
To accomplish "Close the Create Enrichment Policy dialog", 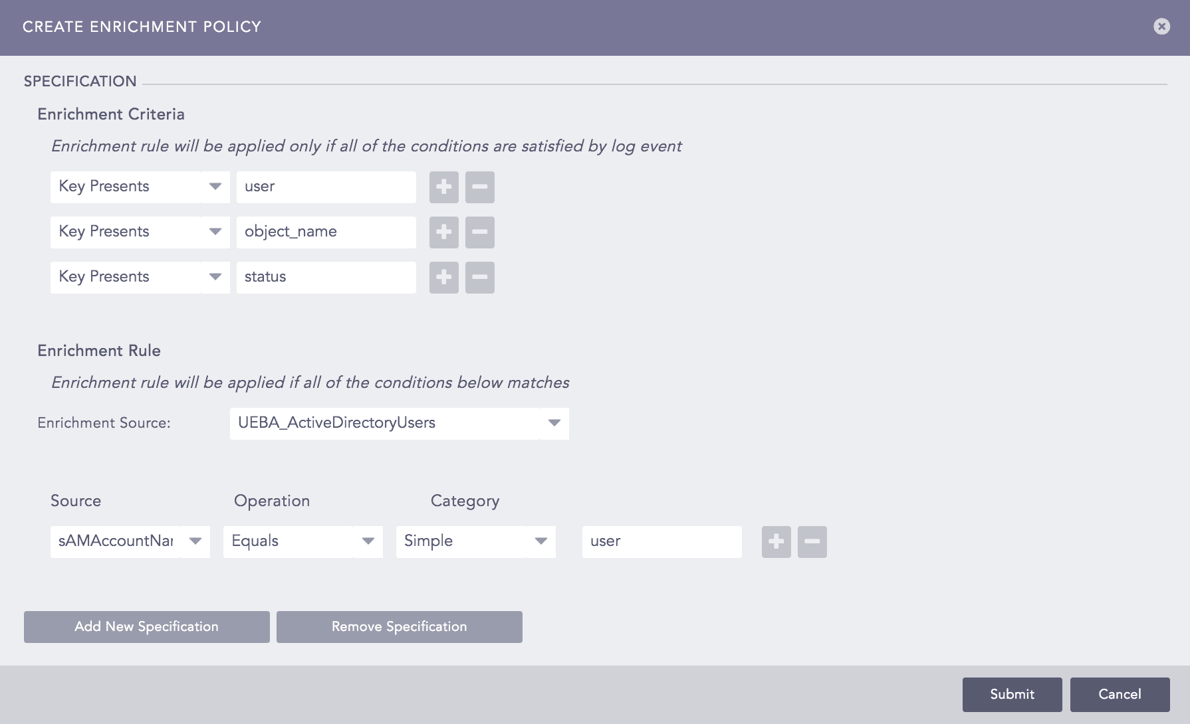I will point(1161,27).
